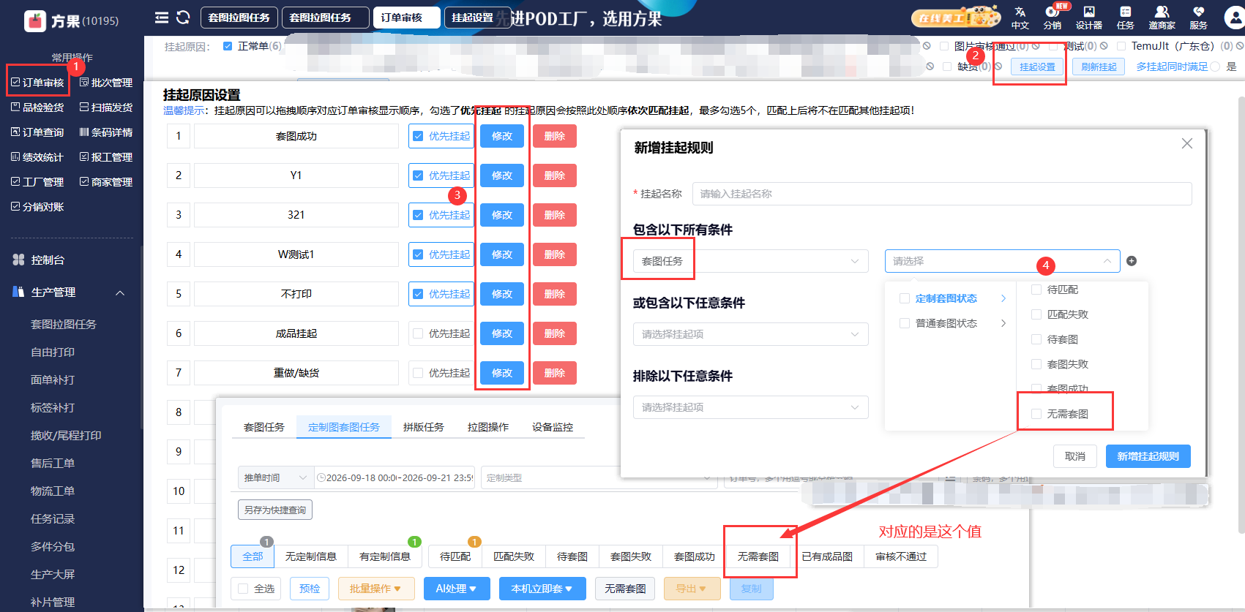The width and height of the screenshot is (1245, 612).
Task: Click the 方果 logo icon
Action: coord(35,20)
